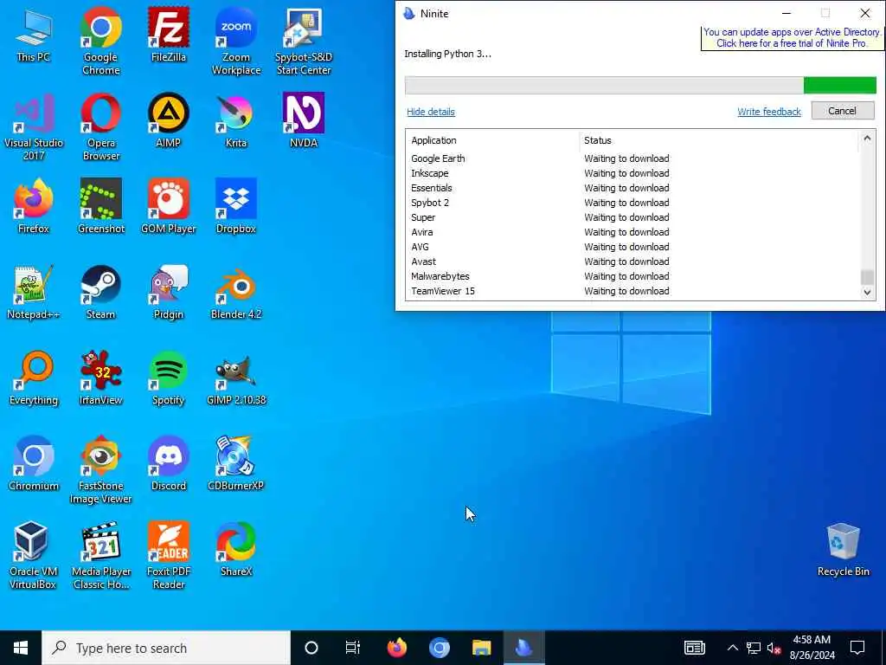The width and height of the screenshot is (886, 665).
Task: Select the Inkscape row
Action: [x=632, y=173]
